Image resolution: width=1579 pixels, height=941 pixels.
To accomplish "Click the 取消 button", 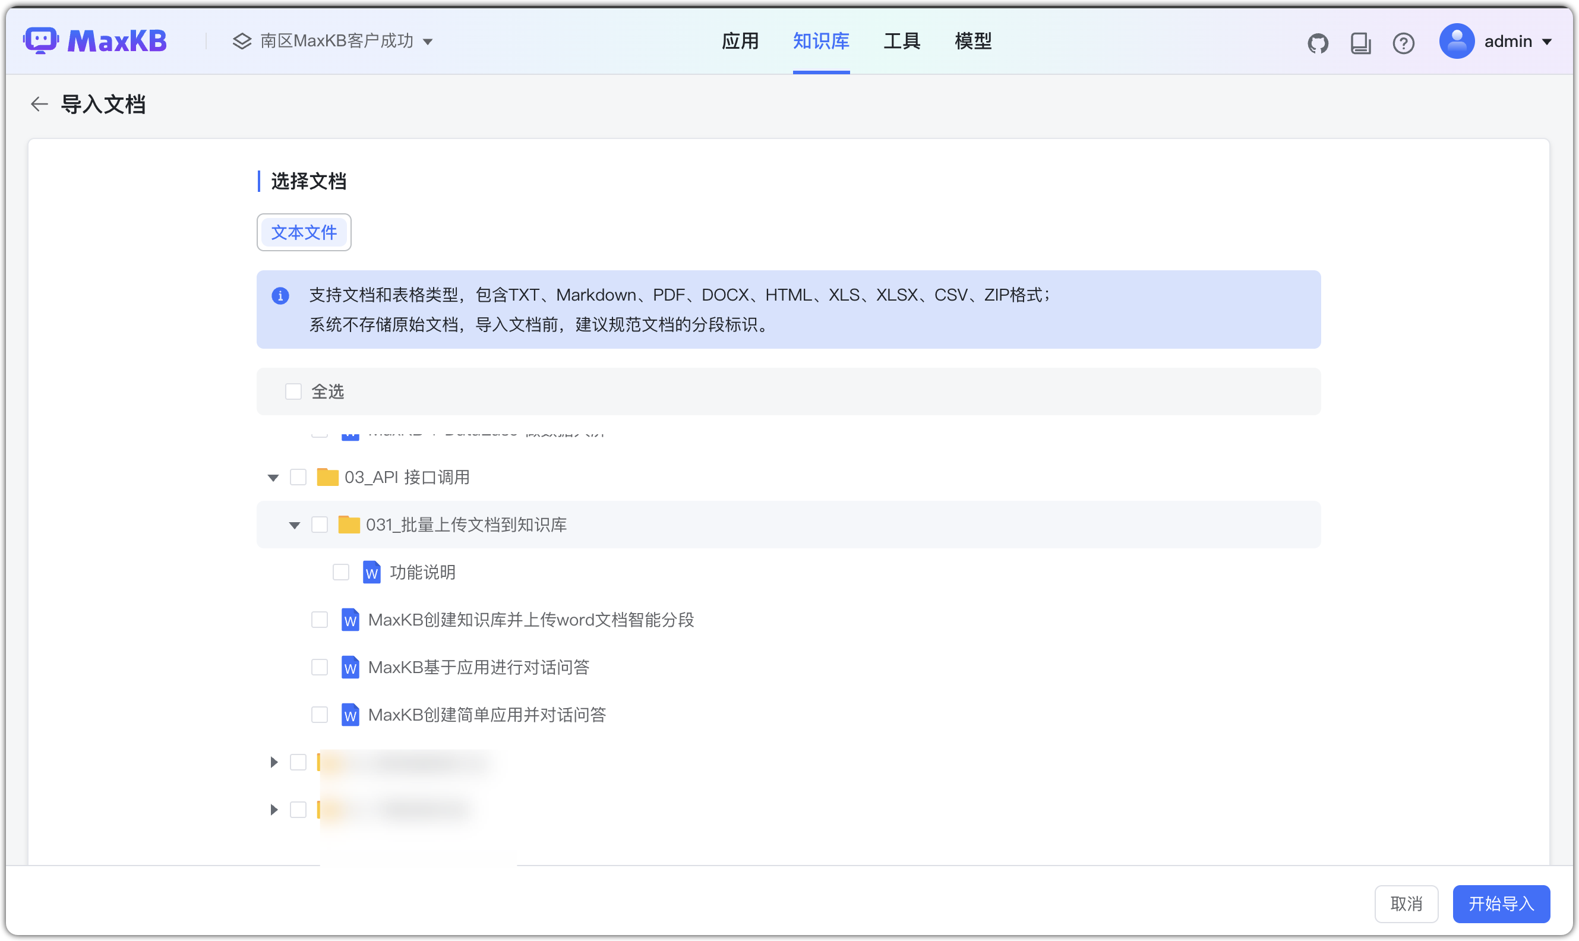I will [x=1406, y=903].
